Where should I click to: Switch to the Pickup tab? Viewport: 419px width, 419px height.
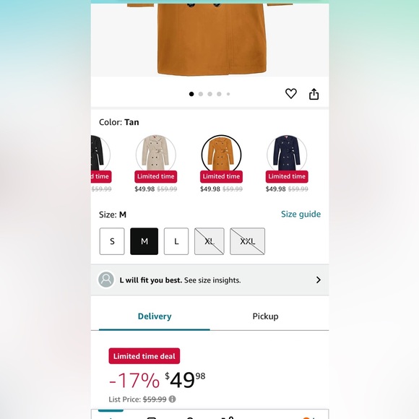pos(265,316)
